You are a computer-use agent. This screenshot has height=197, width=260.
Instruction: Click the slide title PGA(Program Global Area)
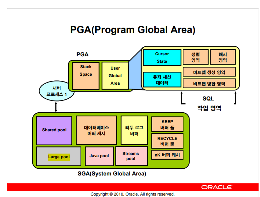coord(133,30)
